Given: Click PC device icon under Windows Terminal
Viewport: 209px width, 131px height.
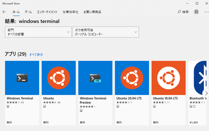Looking at the screenshot, I should coord(8,106).
